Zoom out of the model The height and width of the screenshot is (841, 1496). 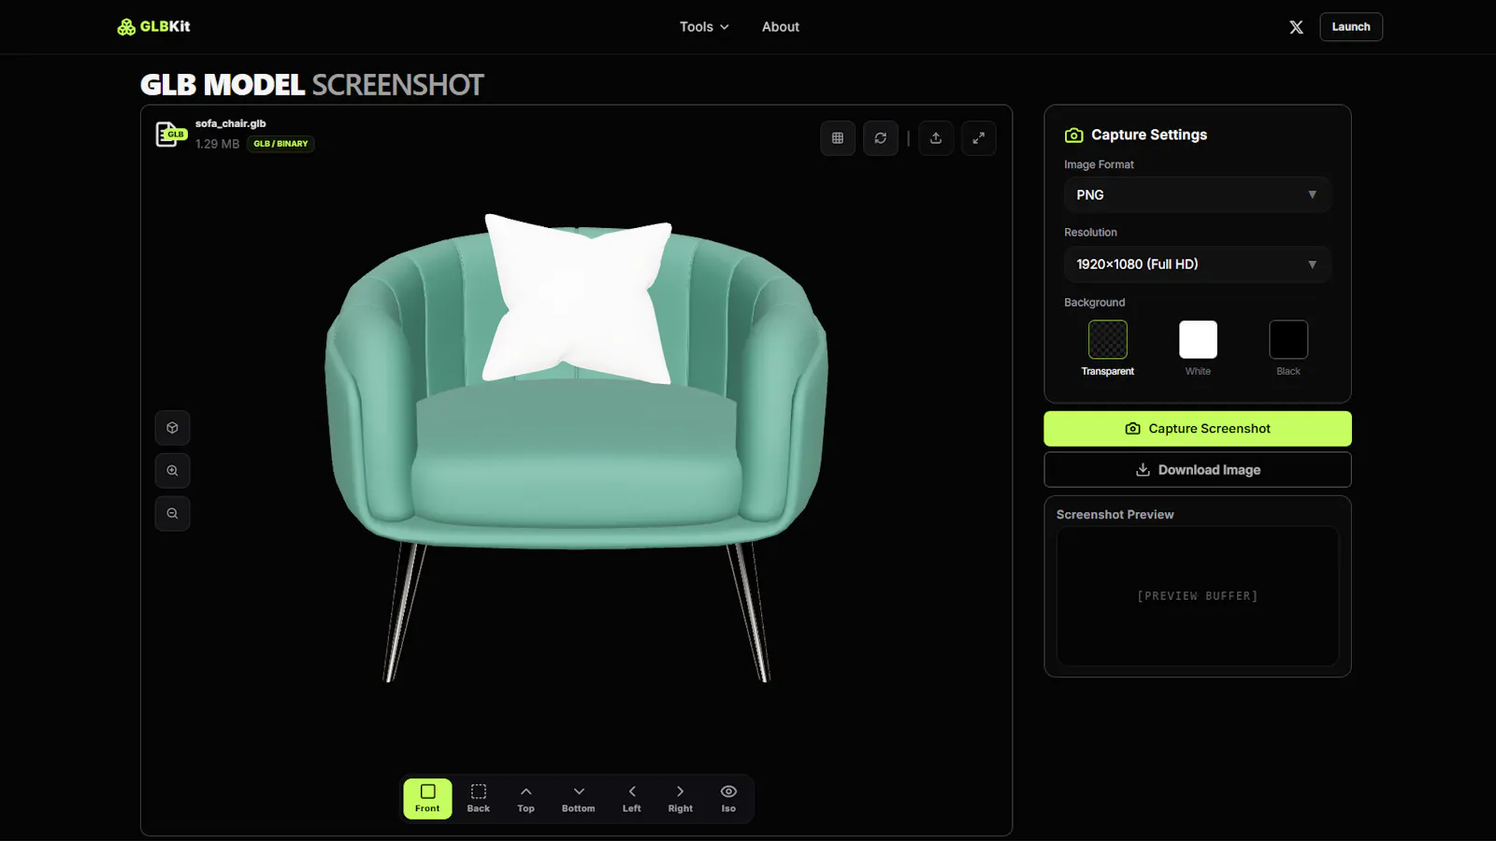[172, 514]
